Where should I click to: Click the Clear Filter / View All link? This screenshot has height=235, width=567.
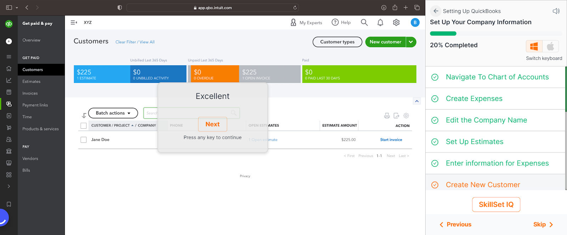[x=135, y=42]
